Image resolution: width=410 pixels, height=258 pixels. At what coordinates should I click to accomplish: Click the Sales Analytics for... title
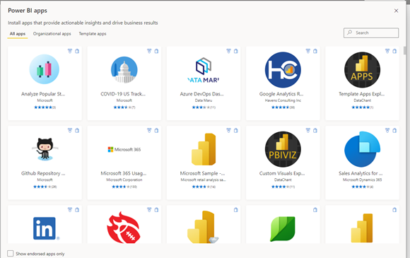(361, 173)
